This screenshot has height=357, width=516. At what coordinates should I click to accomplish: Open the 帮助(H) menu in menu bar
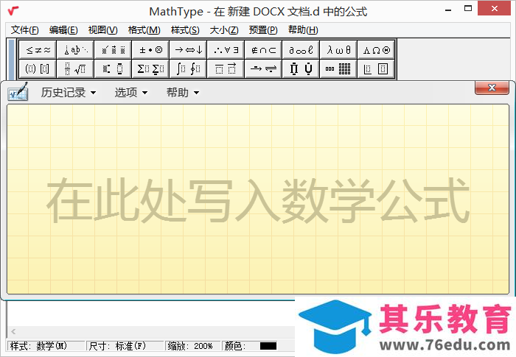tap(303, 30)
